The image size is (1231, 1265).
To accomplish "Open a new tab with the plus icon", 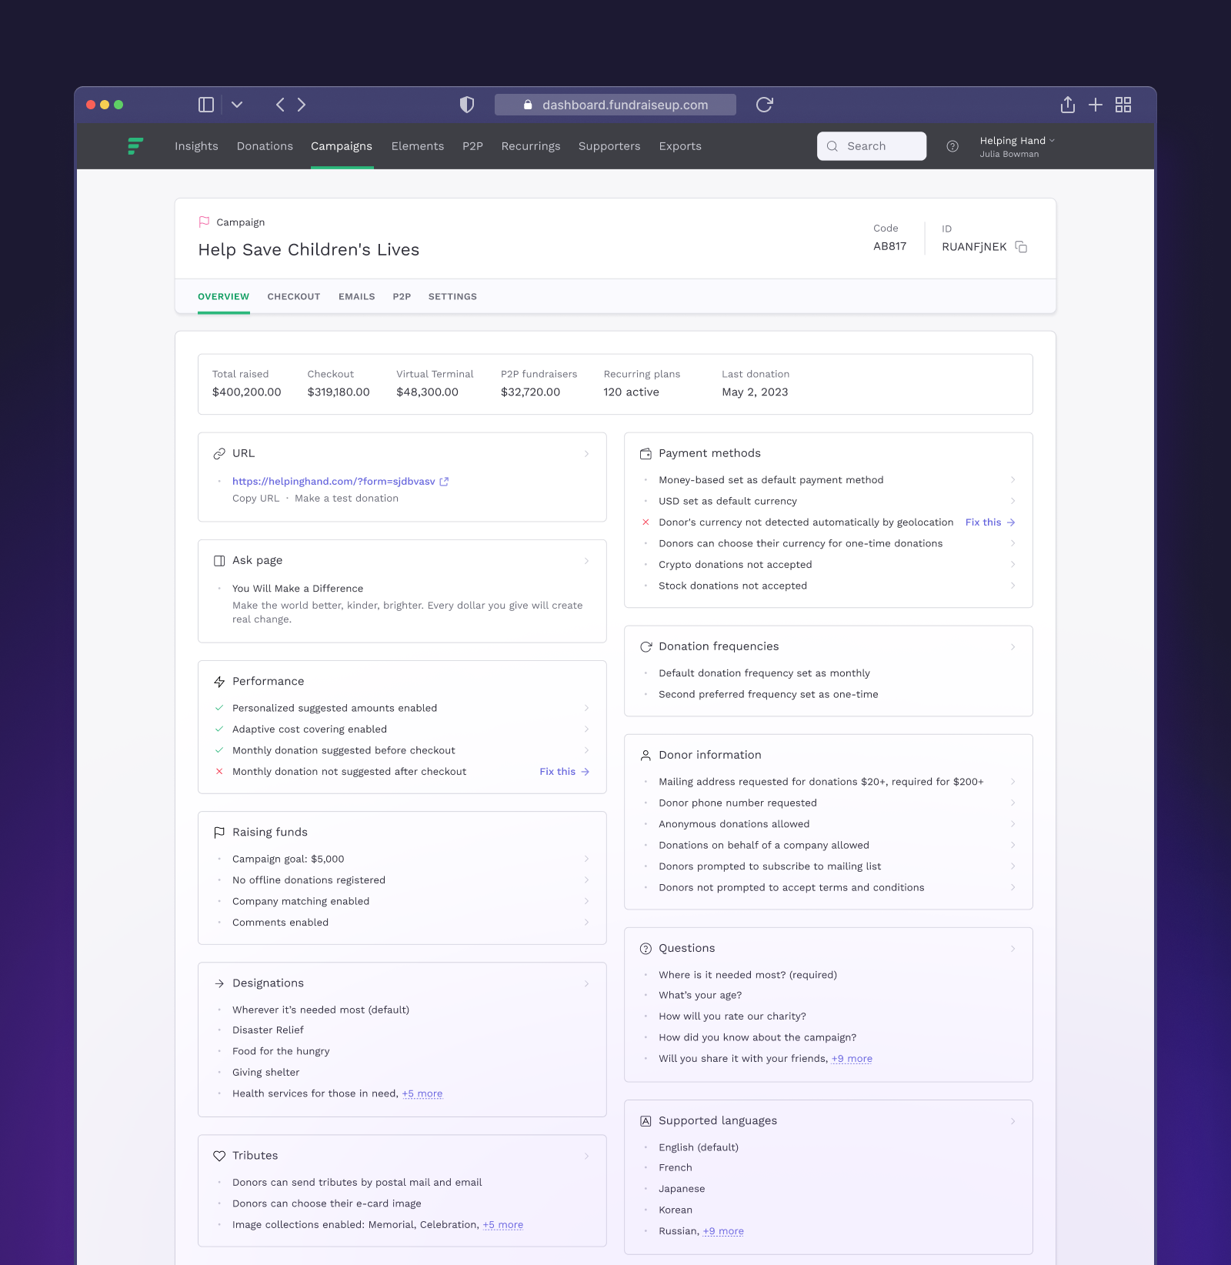I will click(1096, 105).
